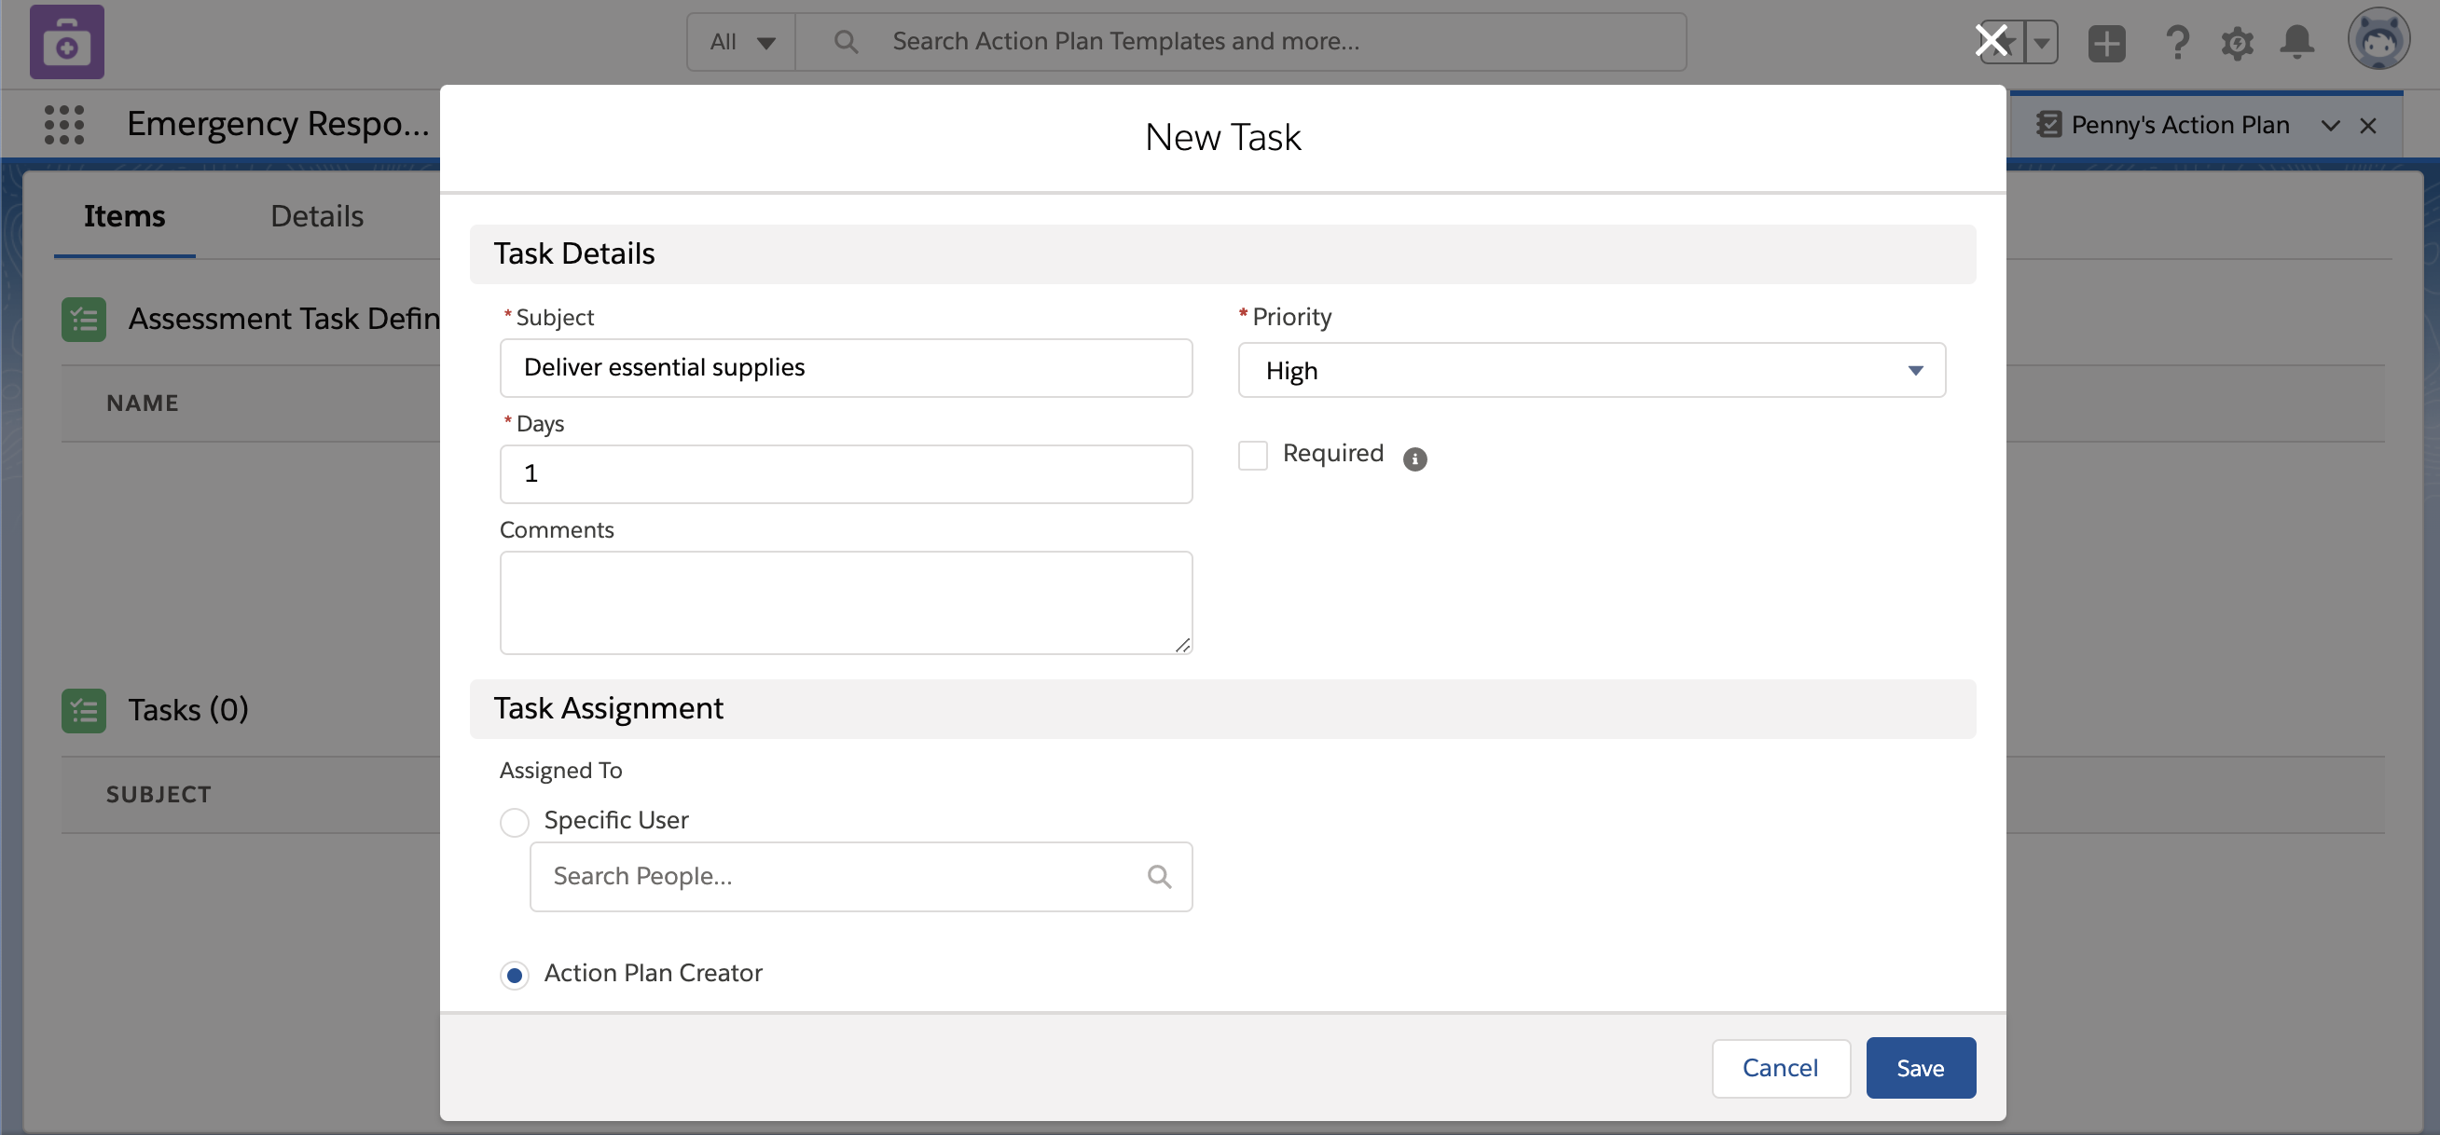Click search icon in Search People field
The image size is (2440, 1135).
point(1158,877)
